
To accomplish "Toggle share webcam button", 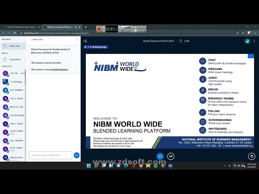I will pos(171,156).
